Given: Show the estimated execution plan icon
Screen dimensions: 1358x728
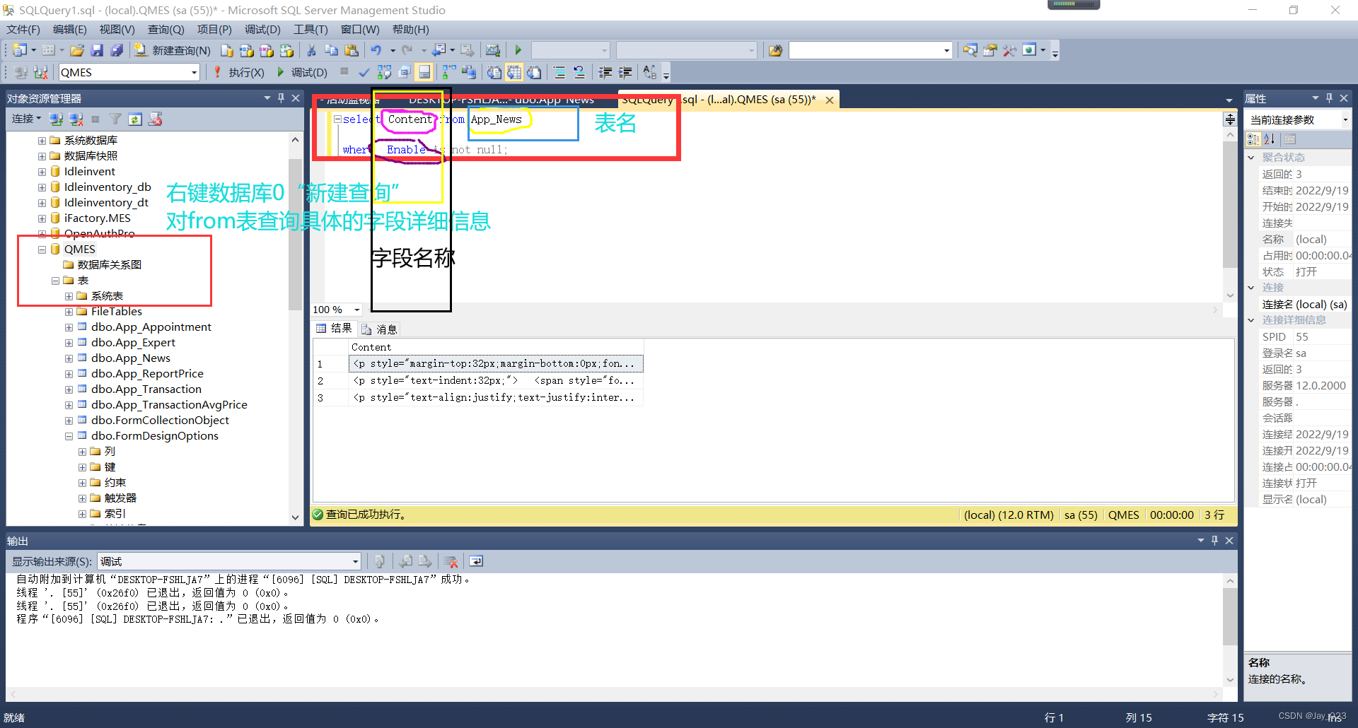Looking at the screenshot, I should 384,72.
